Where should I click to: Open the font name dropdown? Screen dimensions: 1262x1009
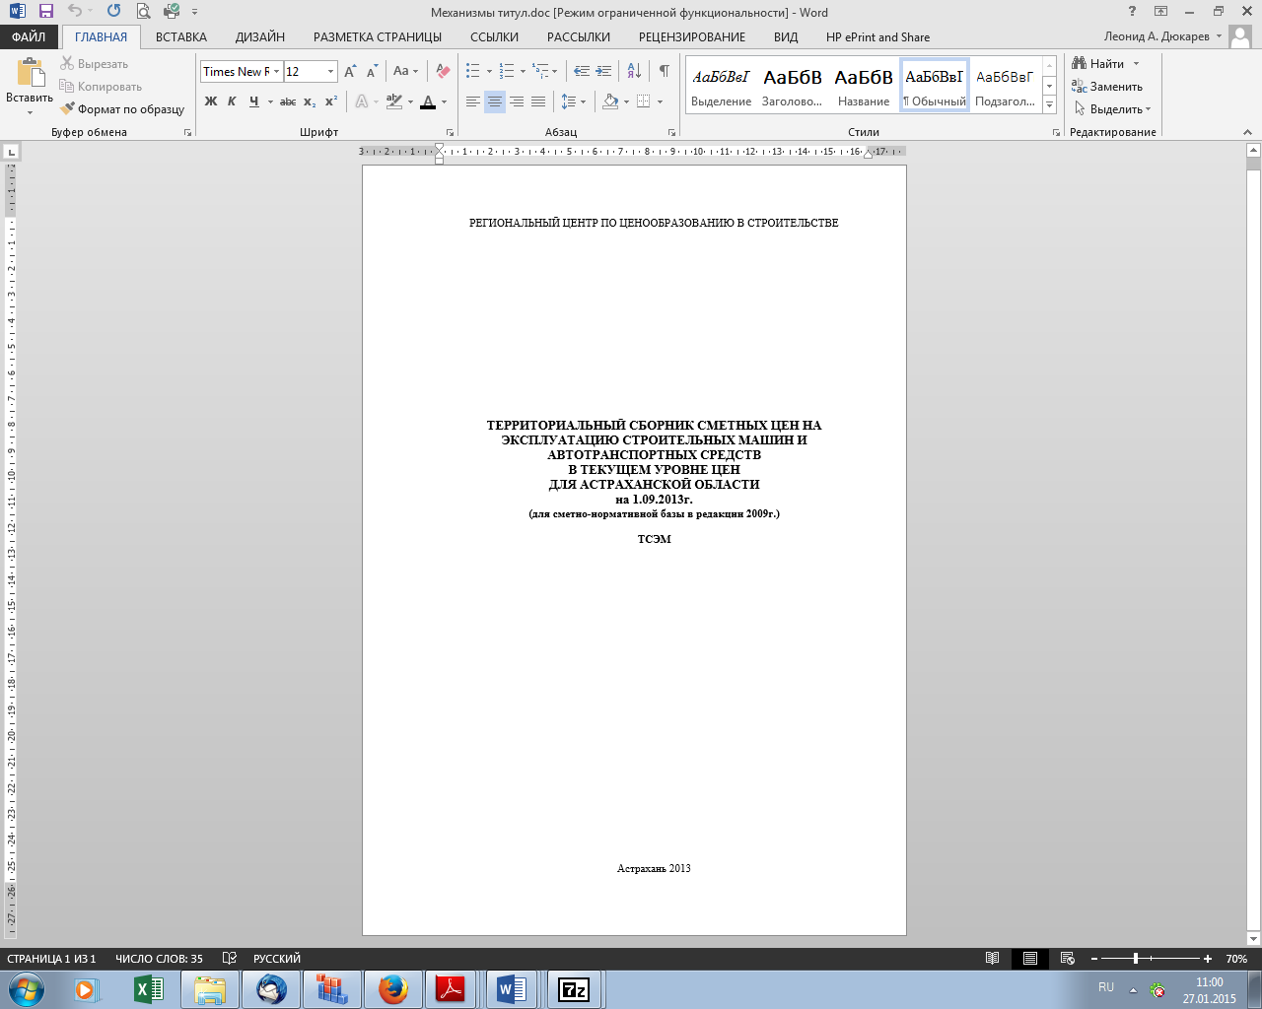(x=277, y=72)
